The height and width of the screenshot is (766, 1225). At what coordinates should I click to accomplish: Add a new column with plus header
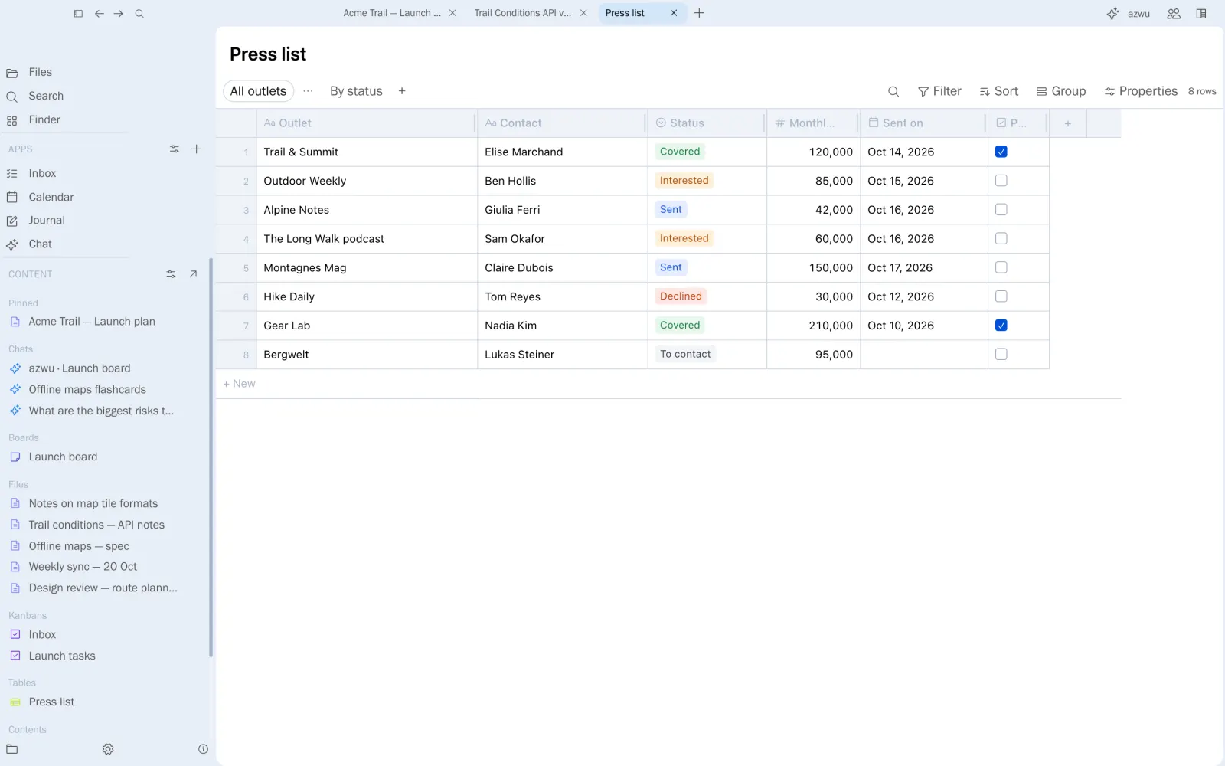pos(1067,123)
